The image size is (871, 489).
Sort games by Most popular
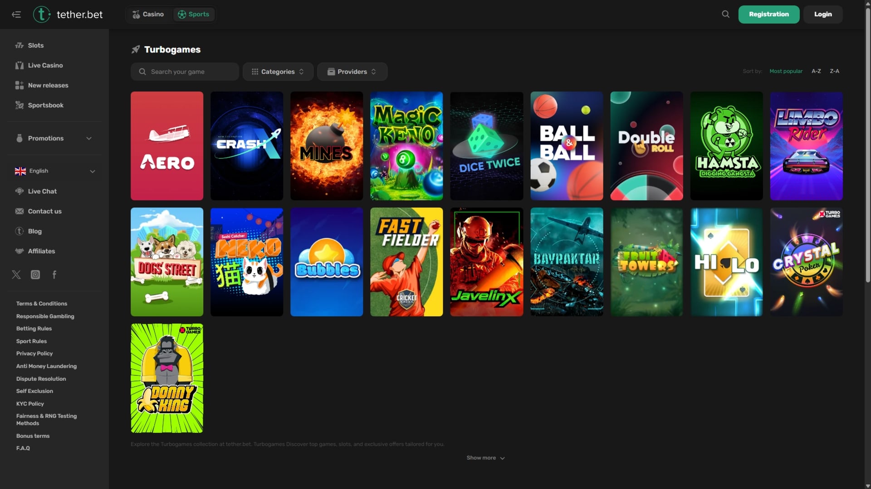point(786,71)
